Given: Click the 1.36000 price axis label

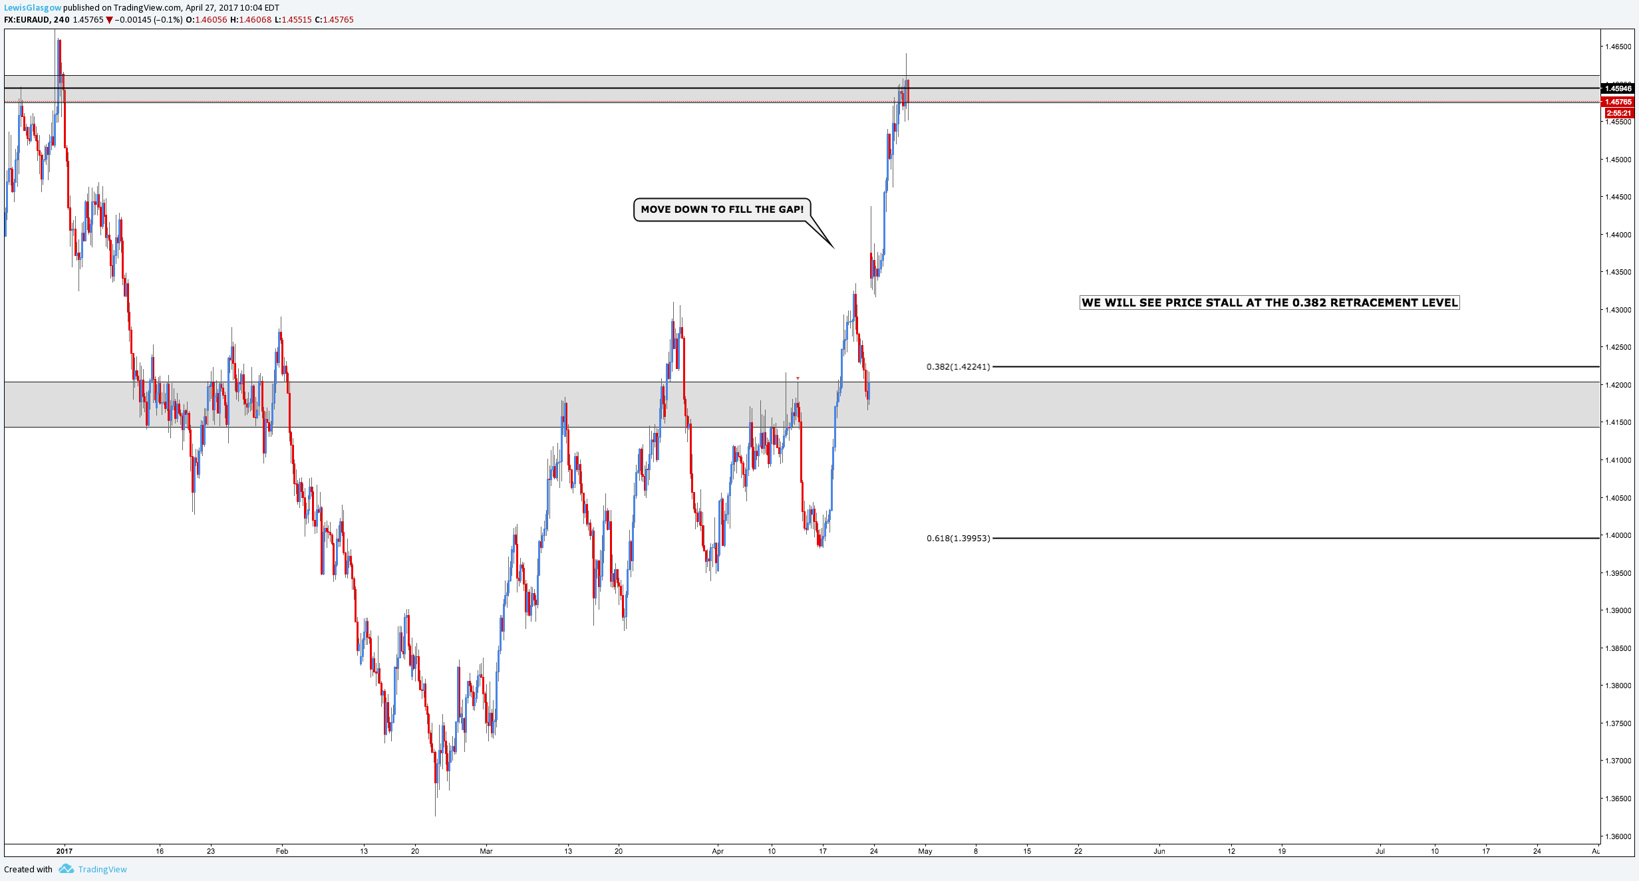Looking at the screenshot, I should pos(1618,836).
